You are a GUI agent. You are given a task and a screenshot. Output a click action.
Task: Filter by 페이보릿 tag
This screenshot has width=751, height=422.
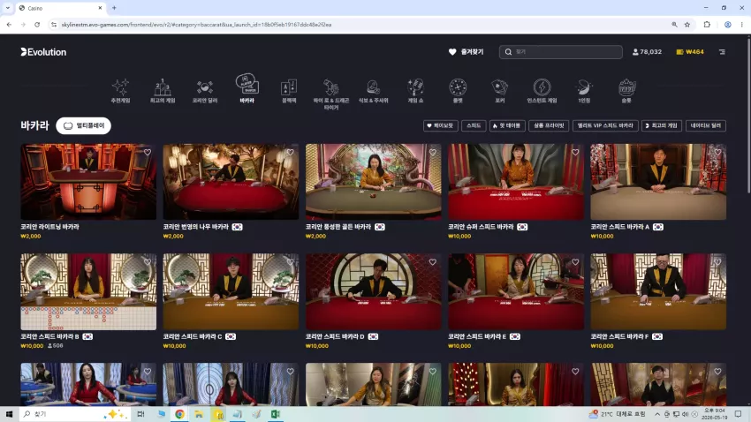pos(441,126)
